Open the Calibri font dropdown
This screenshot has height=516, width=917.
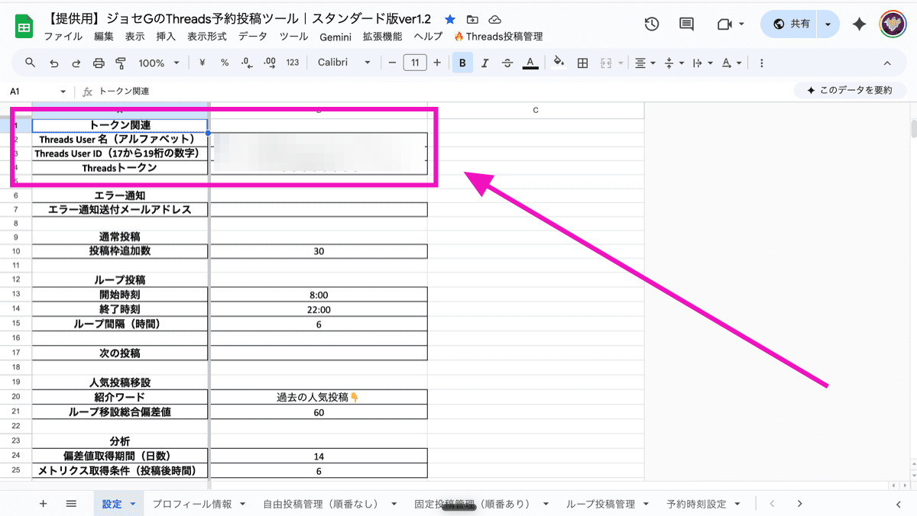point(344,63)
